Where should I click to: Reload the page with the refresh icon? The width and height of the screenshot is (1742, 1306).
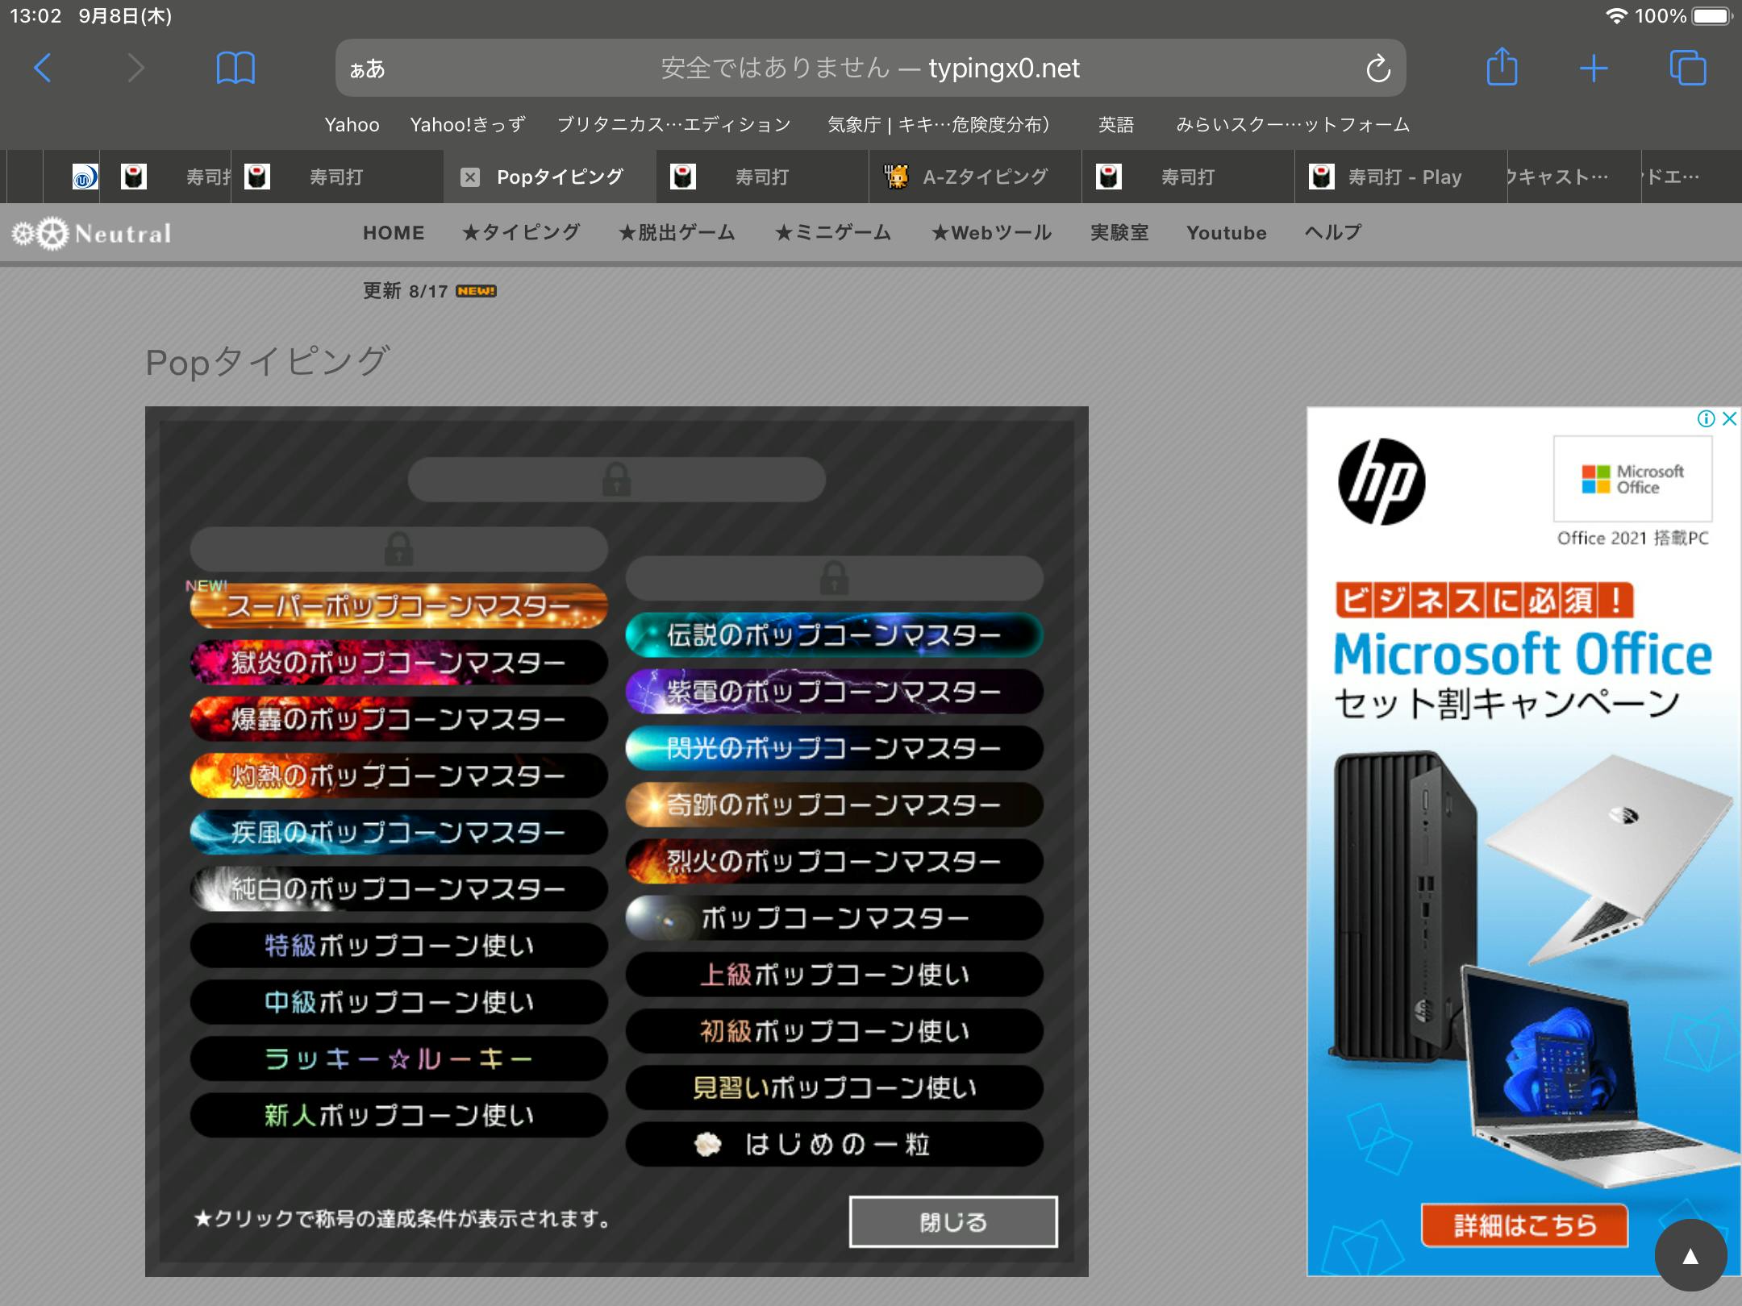(1377, 69)
